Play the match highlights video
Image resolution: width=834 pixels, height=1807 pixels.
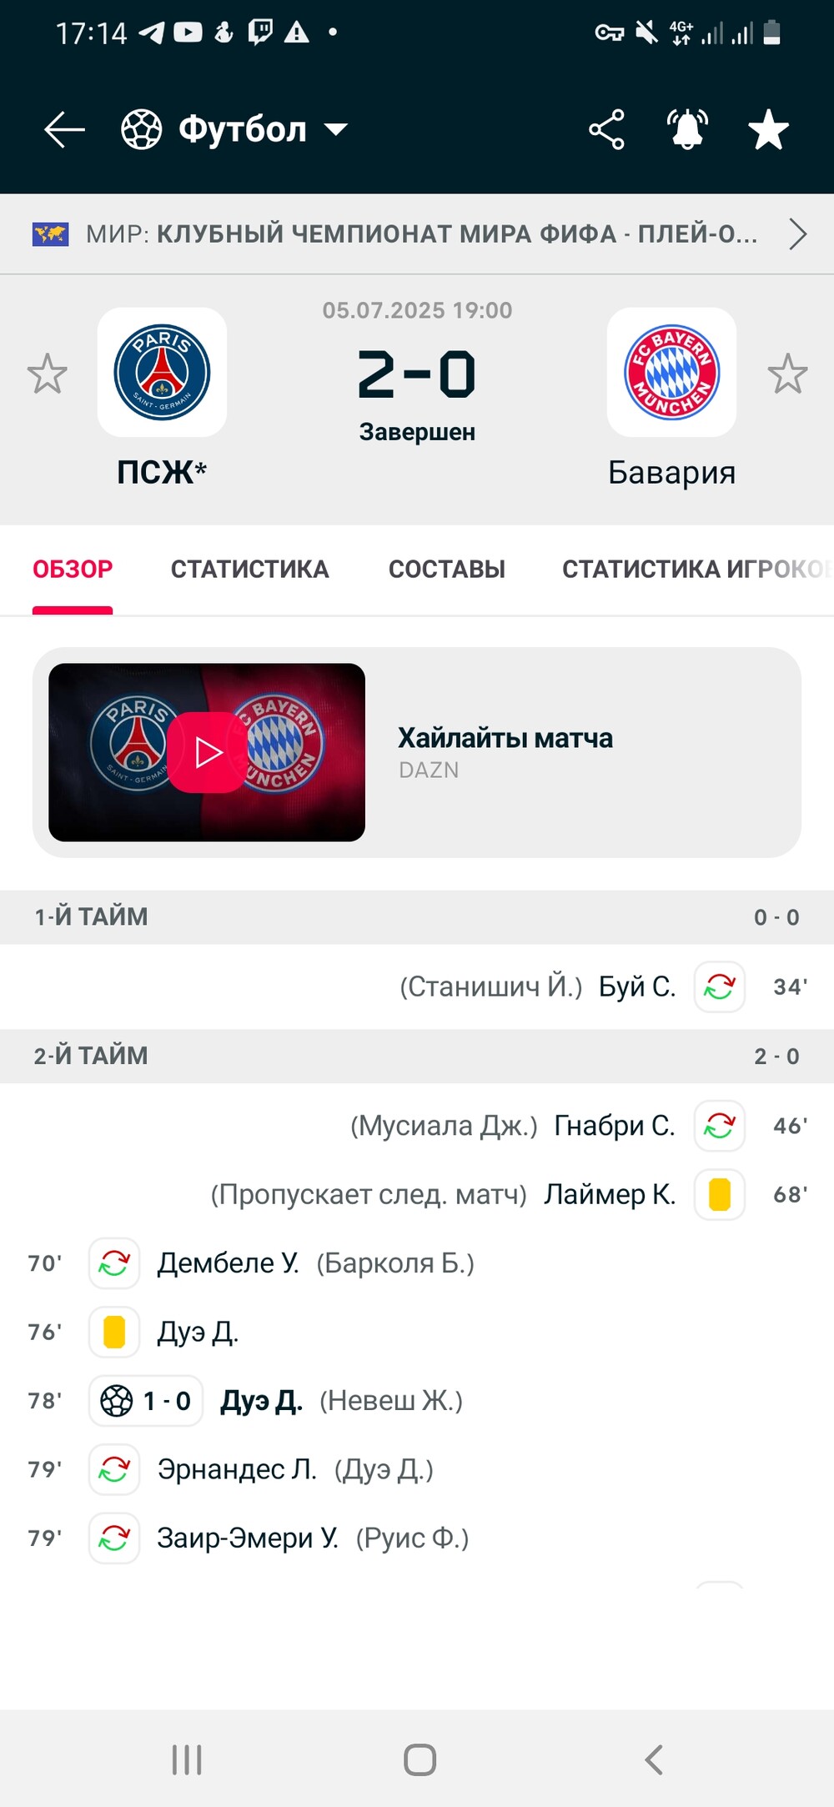[207, 752]
